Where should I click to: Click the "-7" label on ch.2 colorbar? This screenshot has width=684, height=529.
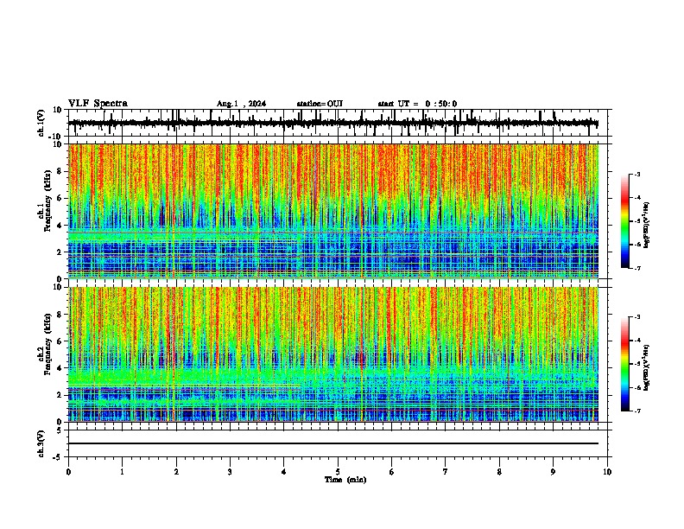click(x=637, y=411)
